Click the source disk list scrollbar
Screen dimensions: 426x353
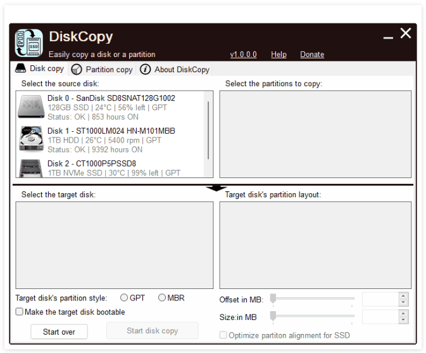coord(208,131)
